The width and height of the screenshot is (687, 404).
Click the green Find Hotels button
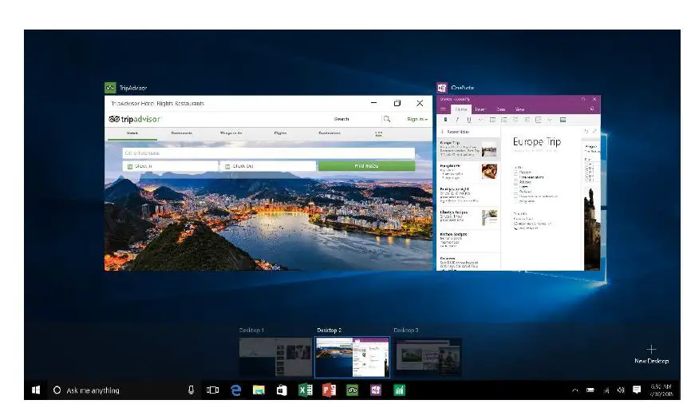tap(366, 166)
